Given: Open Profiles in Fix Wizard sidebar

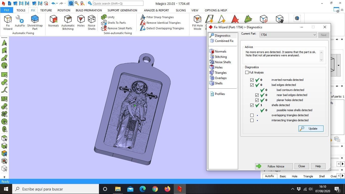Looking at the screenshot, I should tap(217, 94).
